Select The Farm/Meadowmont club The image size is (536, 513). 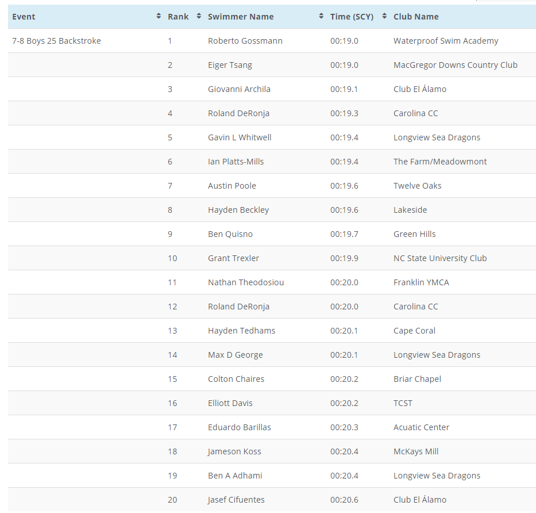pos(440,162)
